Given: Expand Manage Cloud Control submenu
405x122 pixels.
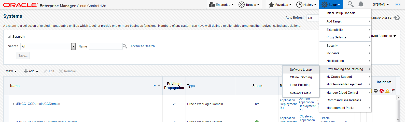Looking at the screenshot, I should click(x=345, y=93).
